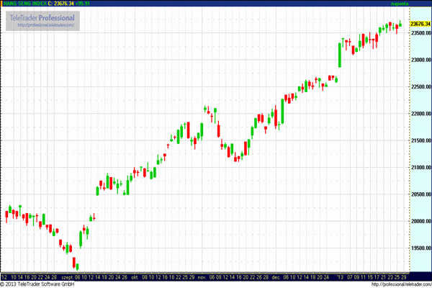Click the small symbol icon before HANG SENG INDEX
The width and height of the screenshot is (432, 288).
pyautogui.click(x=4, y=4)
